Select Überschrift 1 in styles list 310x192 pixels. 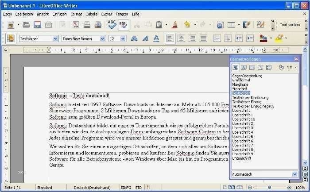pos(242,115)
